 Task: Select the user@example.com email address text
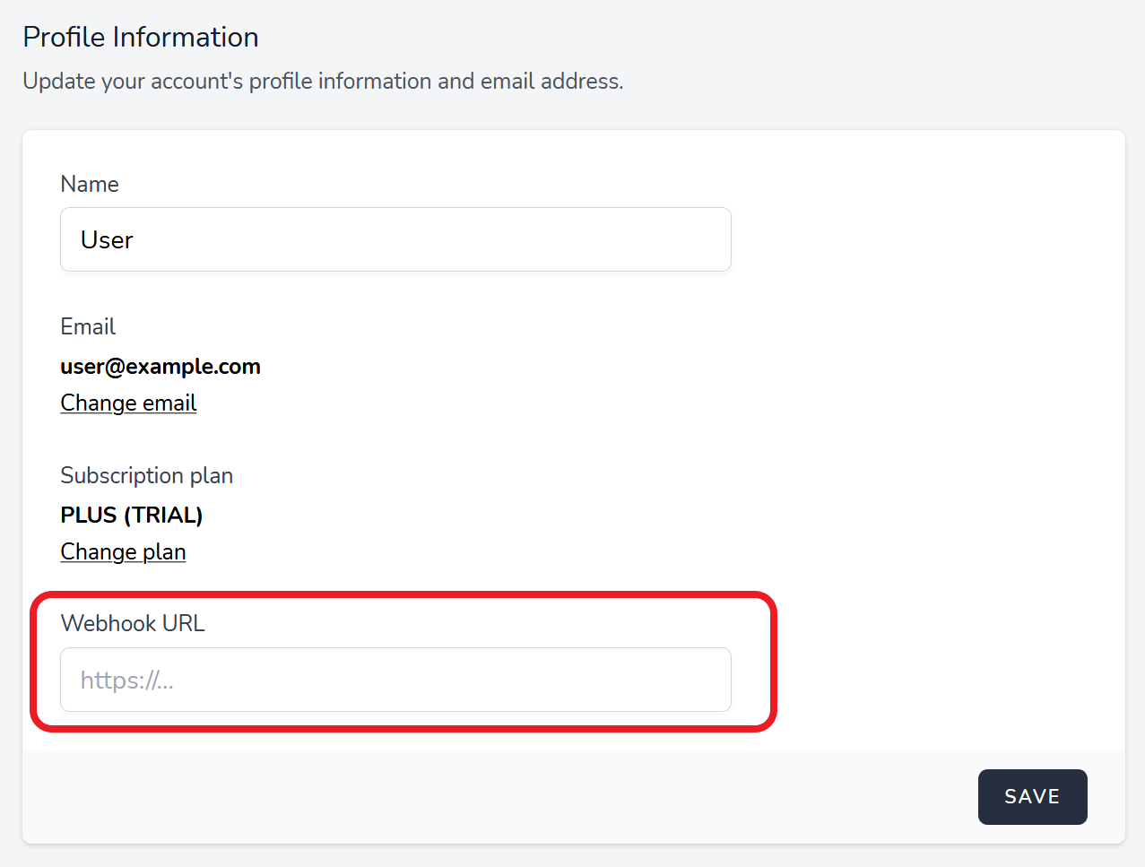pos(160,367)
